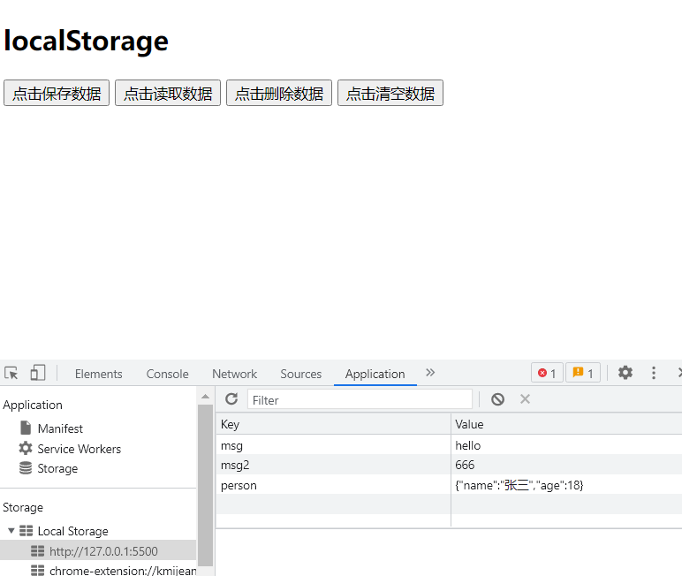Viewport: 682px width, 576px height.
Task: Click the Service Workers gear icon
Action: click(x=26, y=448)
